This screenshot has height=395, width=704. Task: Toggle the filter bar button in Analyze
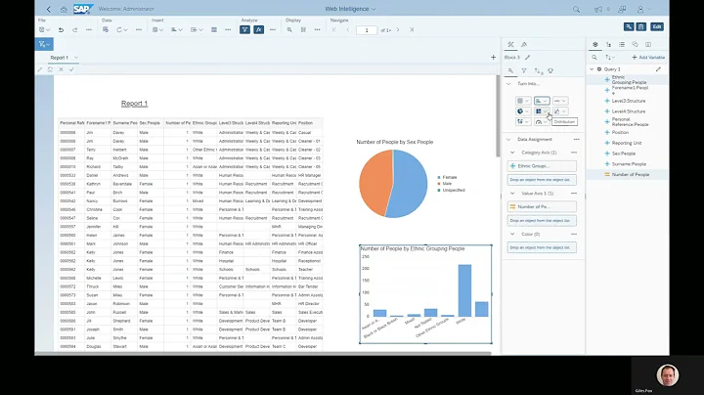(244, 29)
